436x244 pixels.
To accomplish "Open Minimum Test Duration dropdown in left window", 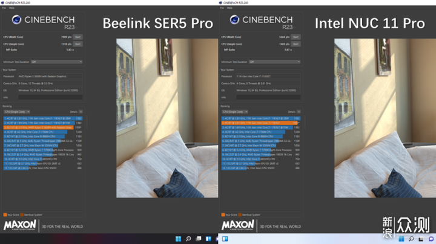I will 57,62.
